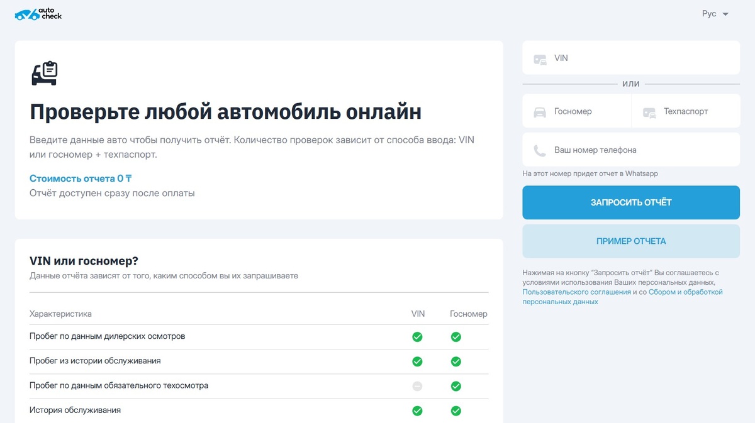Click the Госномер checkmark for обязательного техосмотра
The image size is (755, 423).
[x=455, y=386]
